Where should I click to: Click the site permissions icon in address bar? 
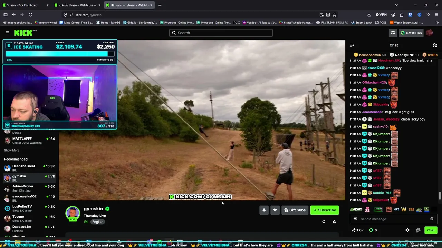(71, 15)
